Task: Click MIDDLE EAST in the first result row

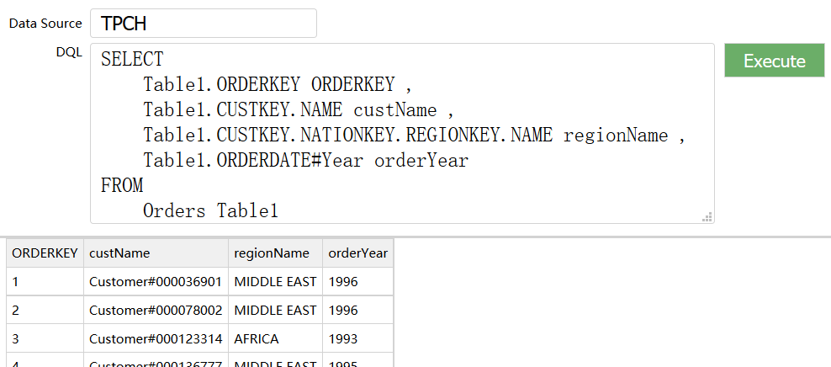Action: click(275, 281)
